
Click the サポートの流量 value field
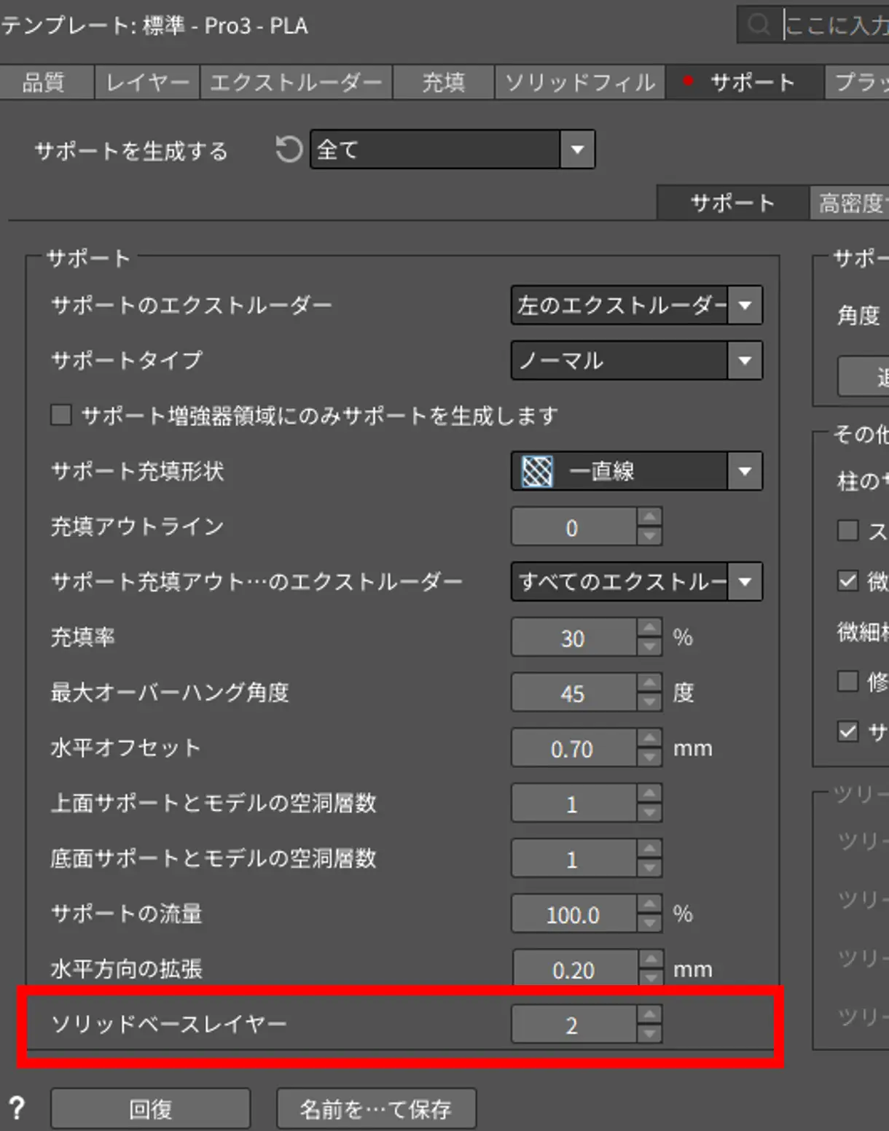click(x=573, y=914)
